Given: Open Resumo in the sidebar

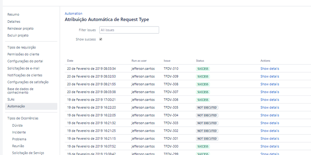Looking at the screenshot, I should (x=13, y=15).
